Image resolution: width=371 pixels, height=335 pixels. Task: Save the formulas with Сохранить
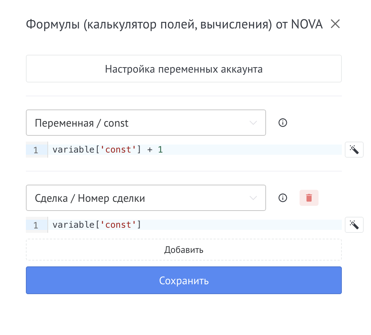184,280
